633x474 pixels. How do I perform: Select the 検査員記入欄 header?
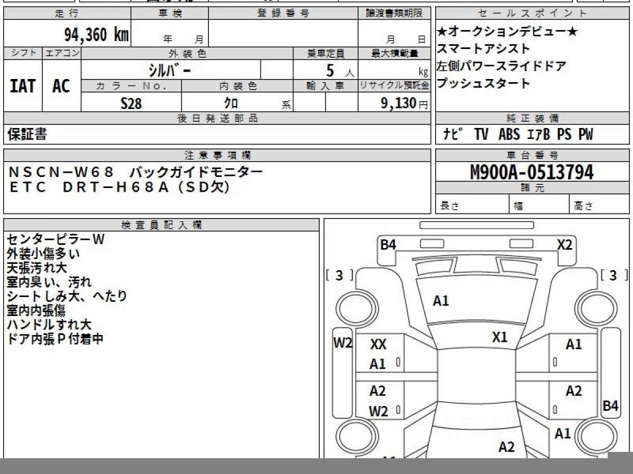click(x=161, y=225)
